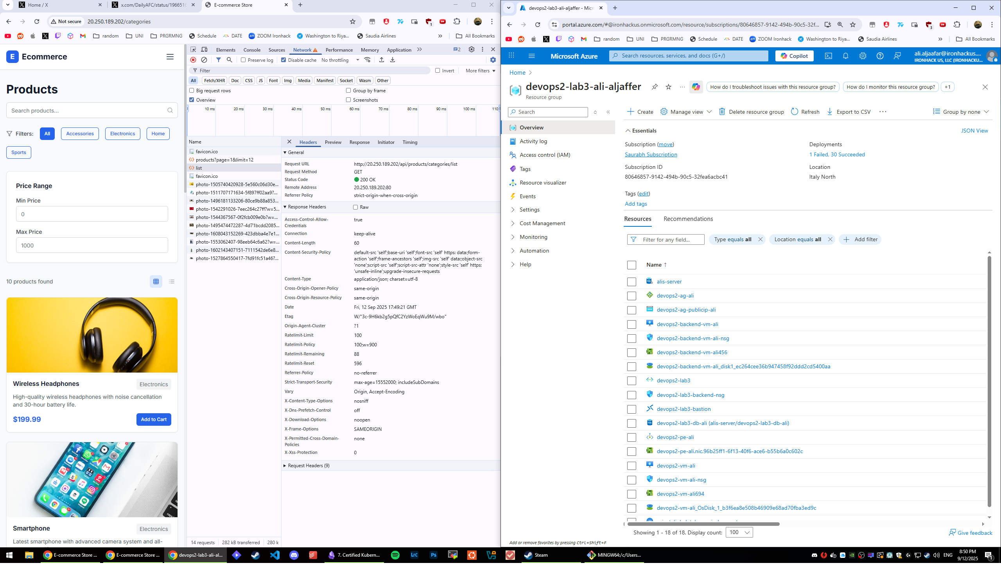Pin the resource group to dashboard
The image size is (1001, 570).
coord(655,87)
